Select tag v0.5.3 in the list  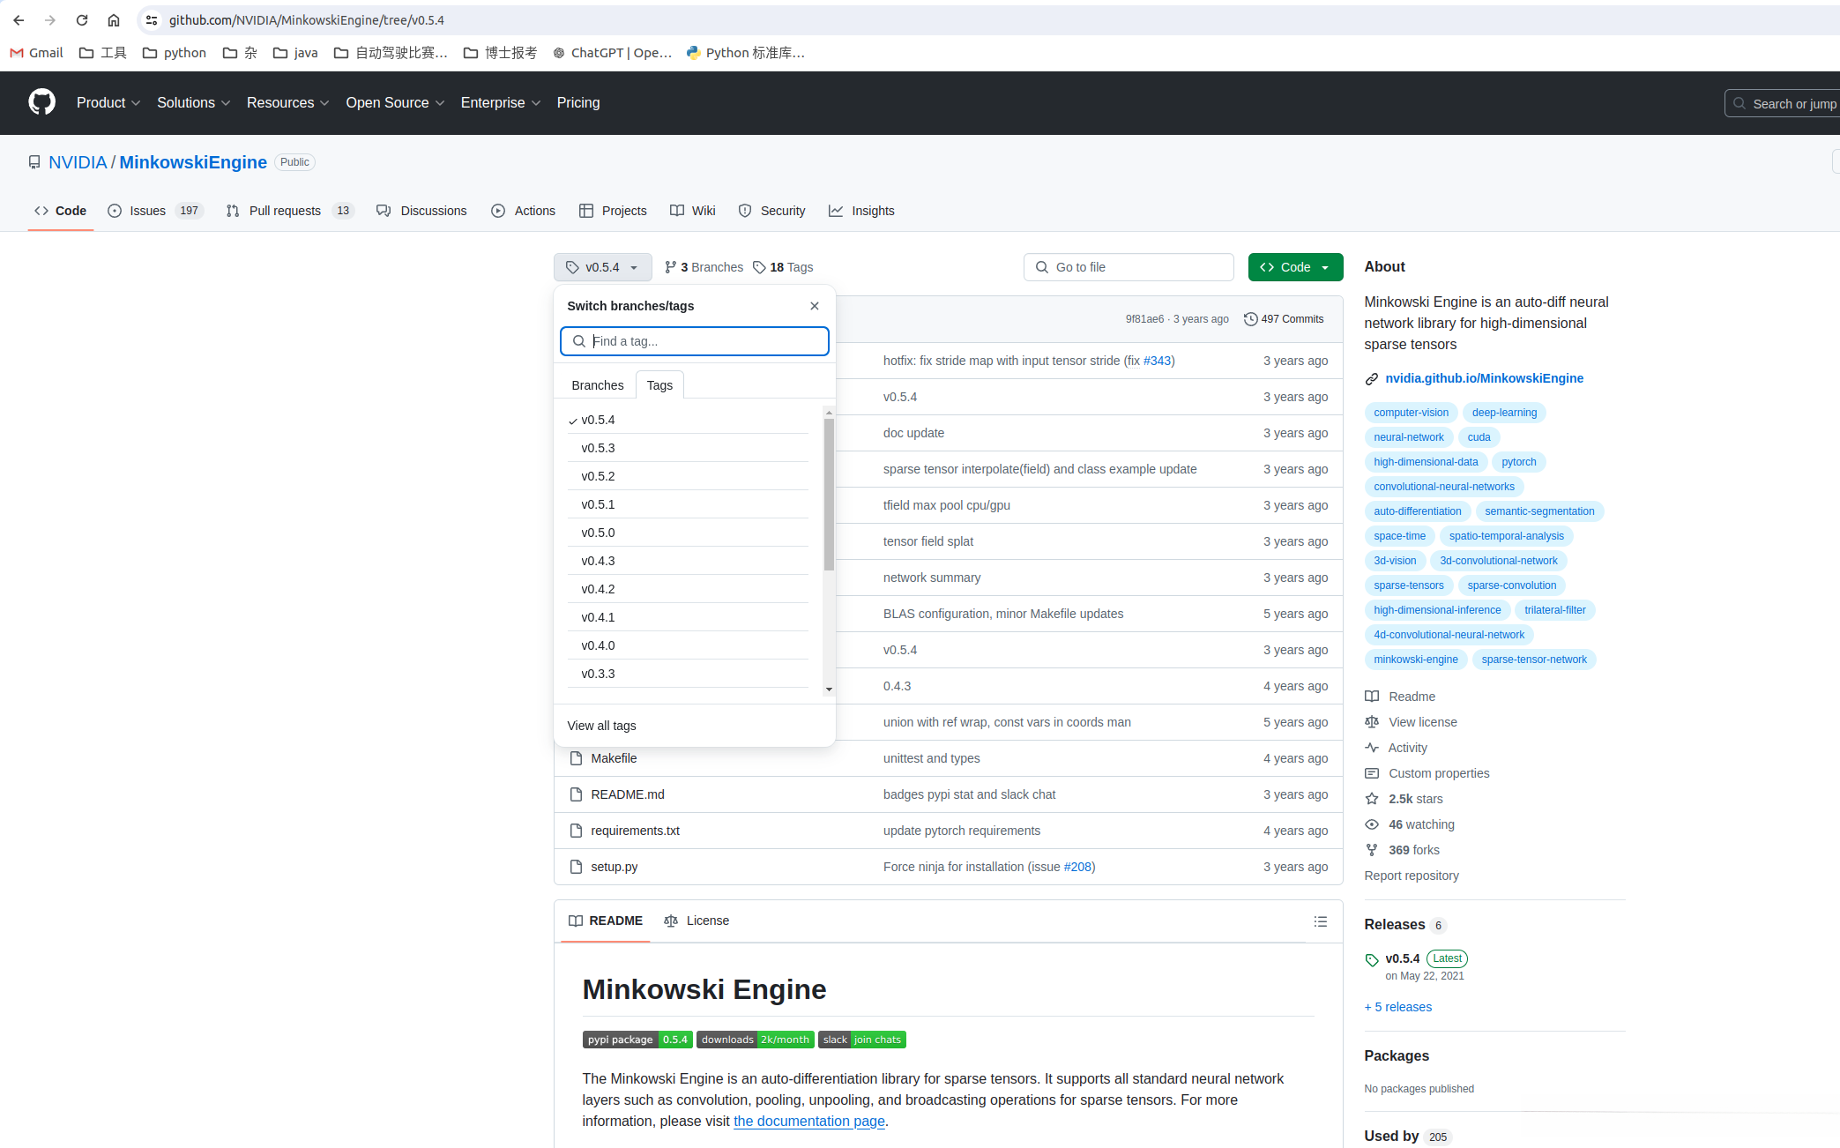pos(598,448)
